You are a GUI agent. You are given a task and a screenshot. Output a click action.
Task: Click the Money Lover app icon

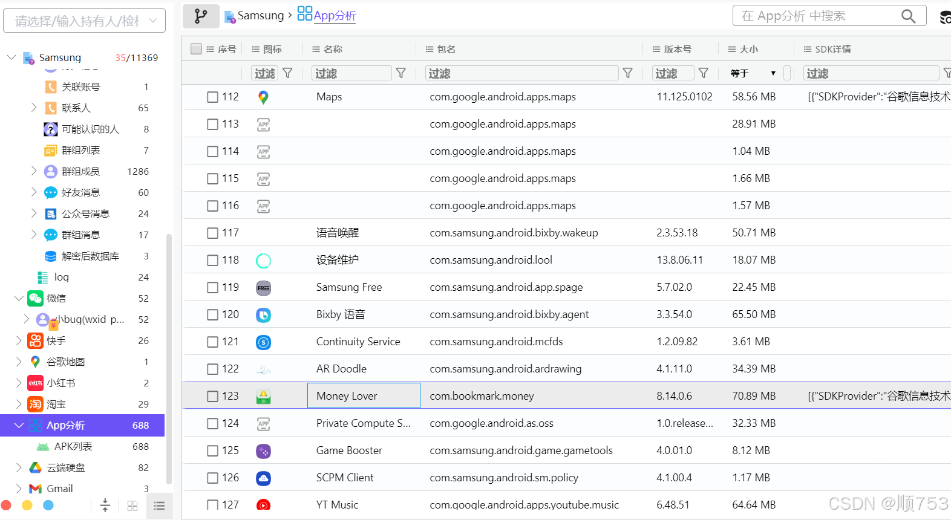tap(263, 397)
